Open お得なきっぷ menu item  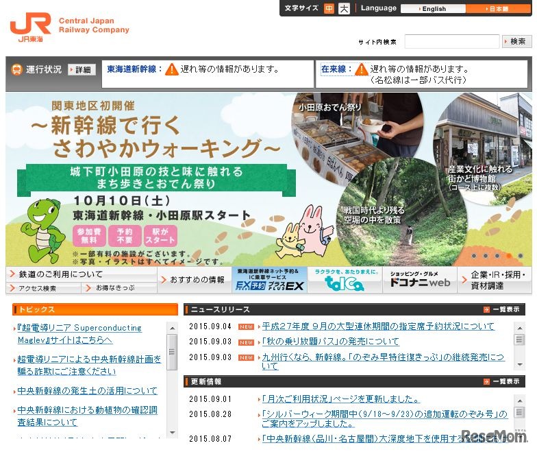tap(119, 288)
